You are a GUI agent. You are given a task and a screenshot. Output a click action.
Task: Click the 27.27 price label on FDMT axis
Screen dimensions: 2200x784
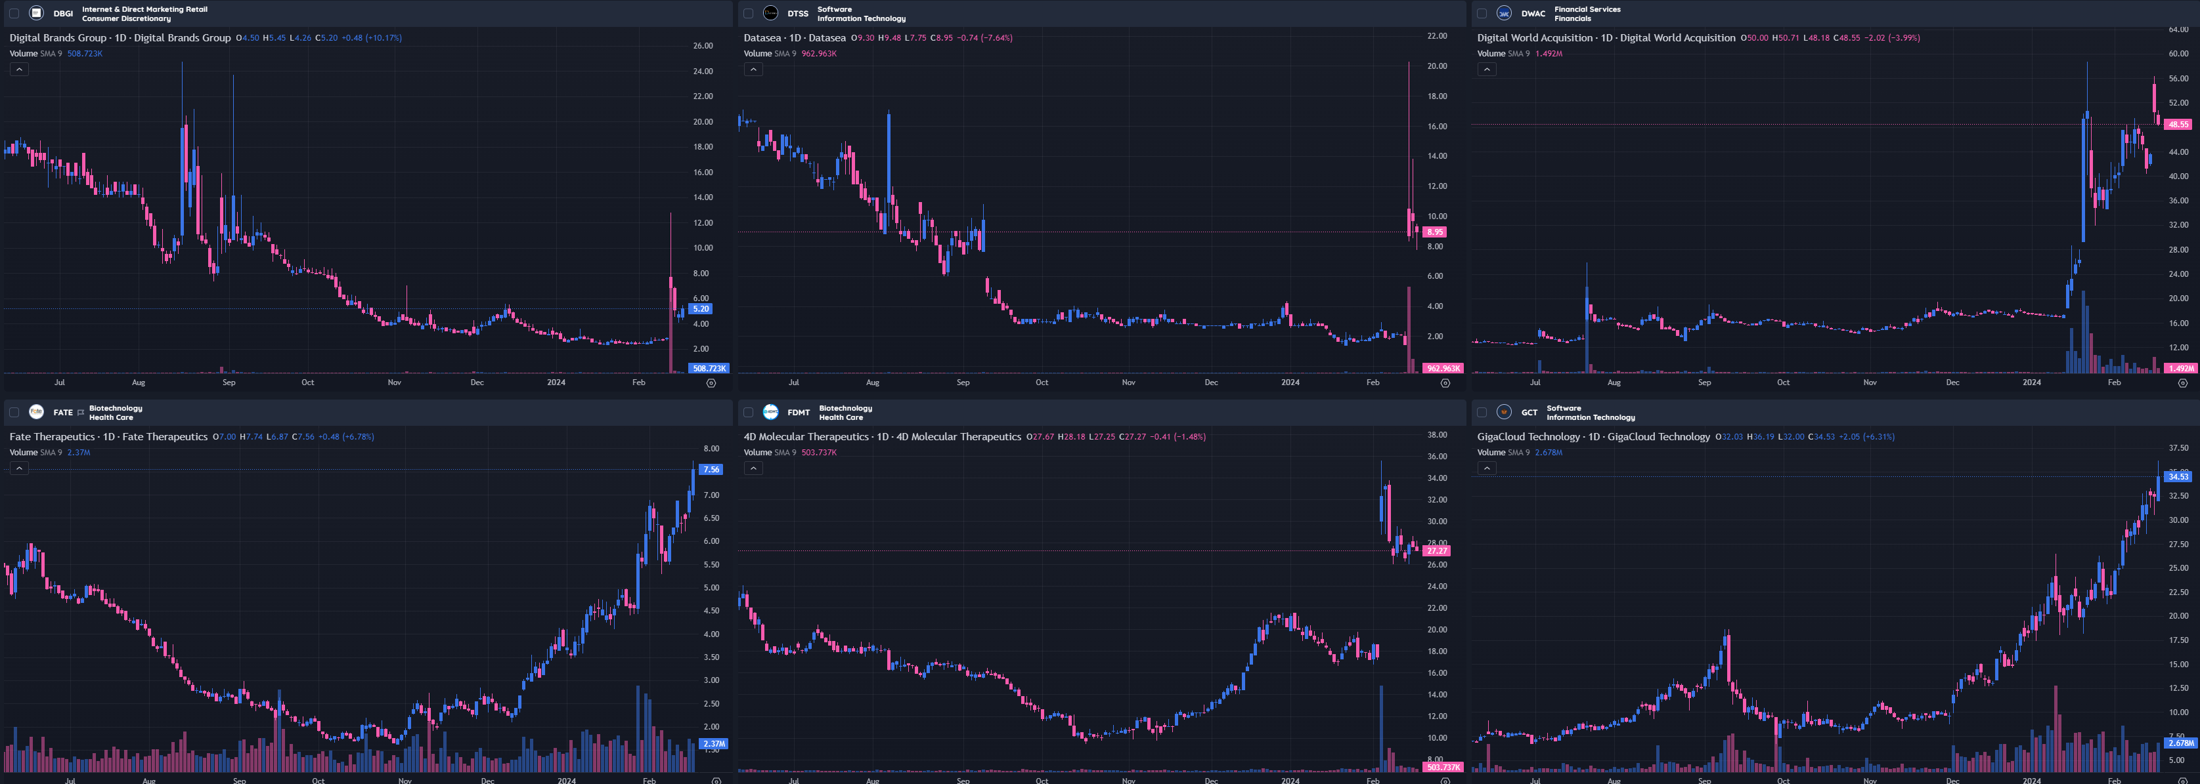(1436, 551)
